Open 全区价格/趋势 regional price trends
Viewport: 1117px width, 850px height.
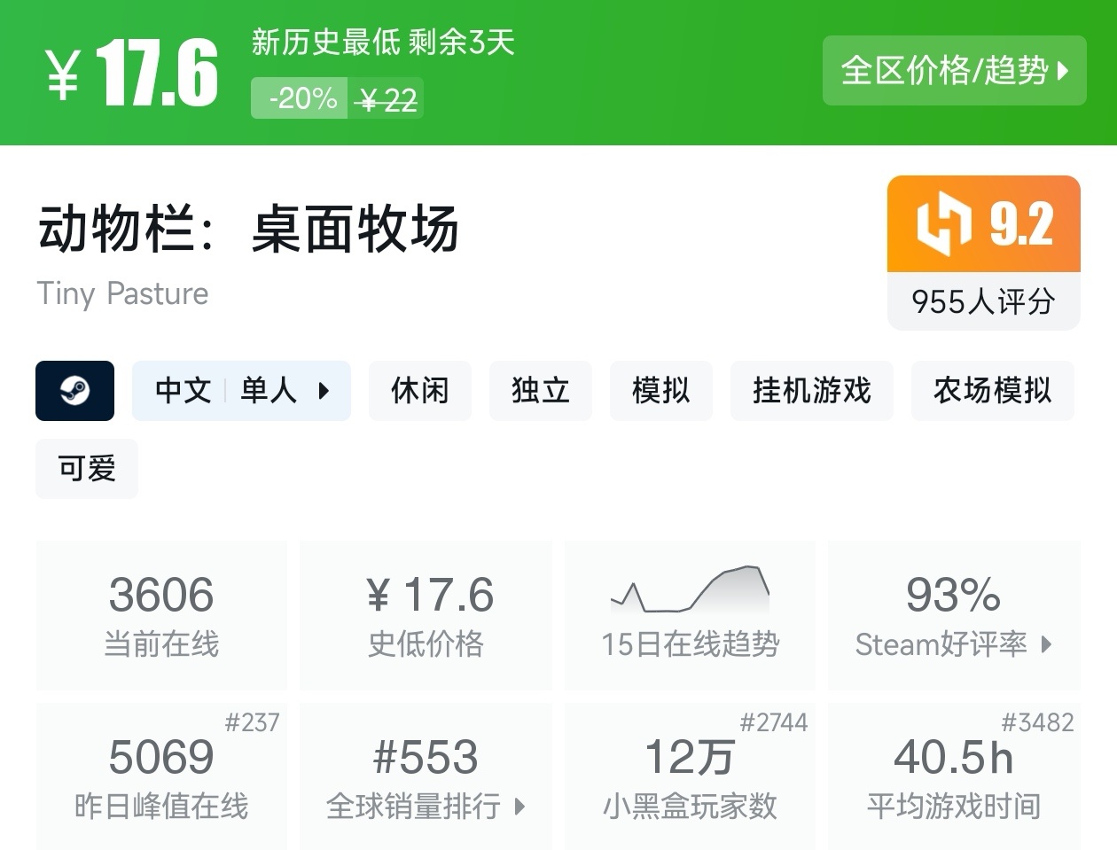[x=954, y=70]
